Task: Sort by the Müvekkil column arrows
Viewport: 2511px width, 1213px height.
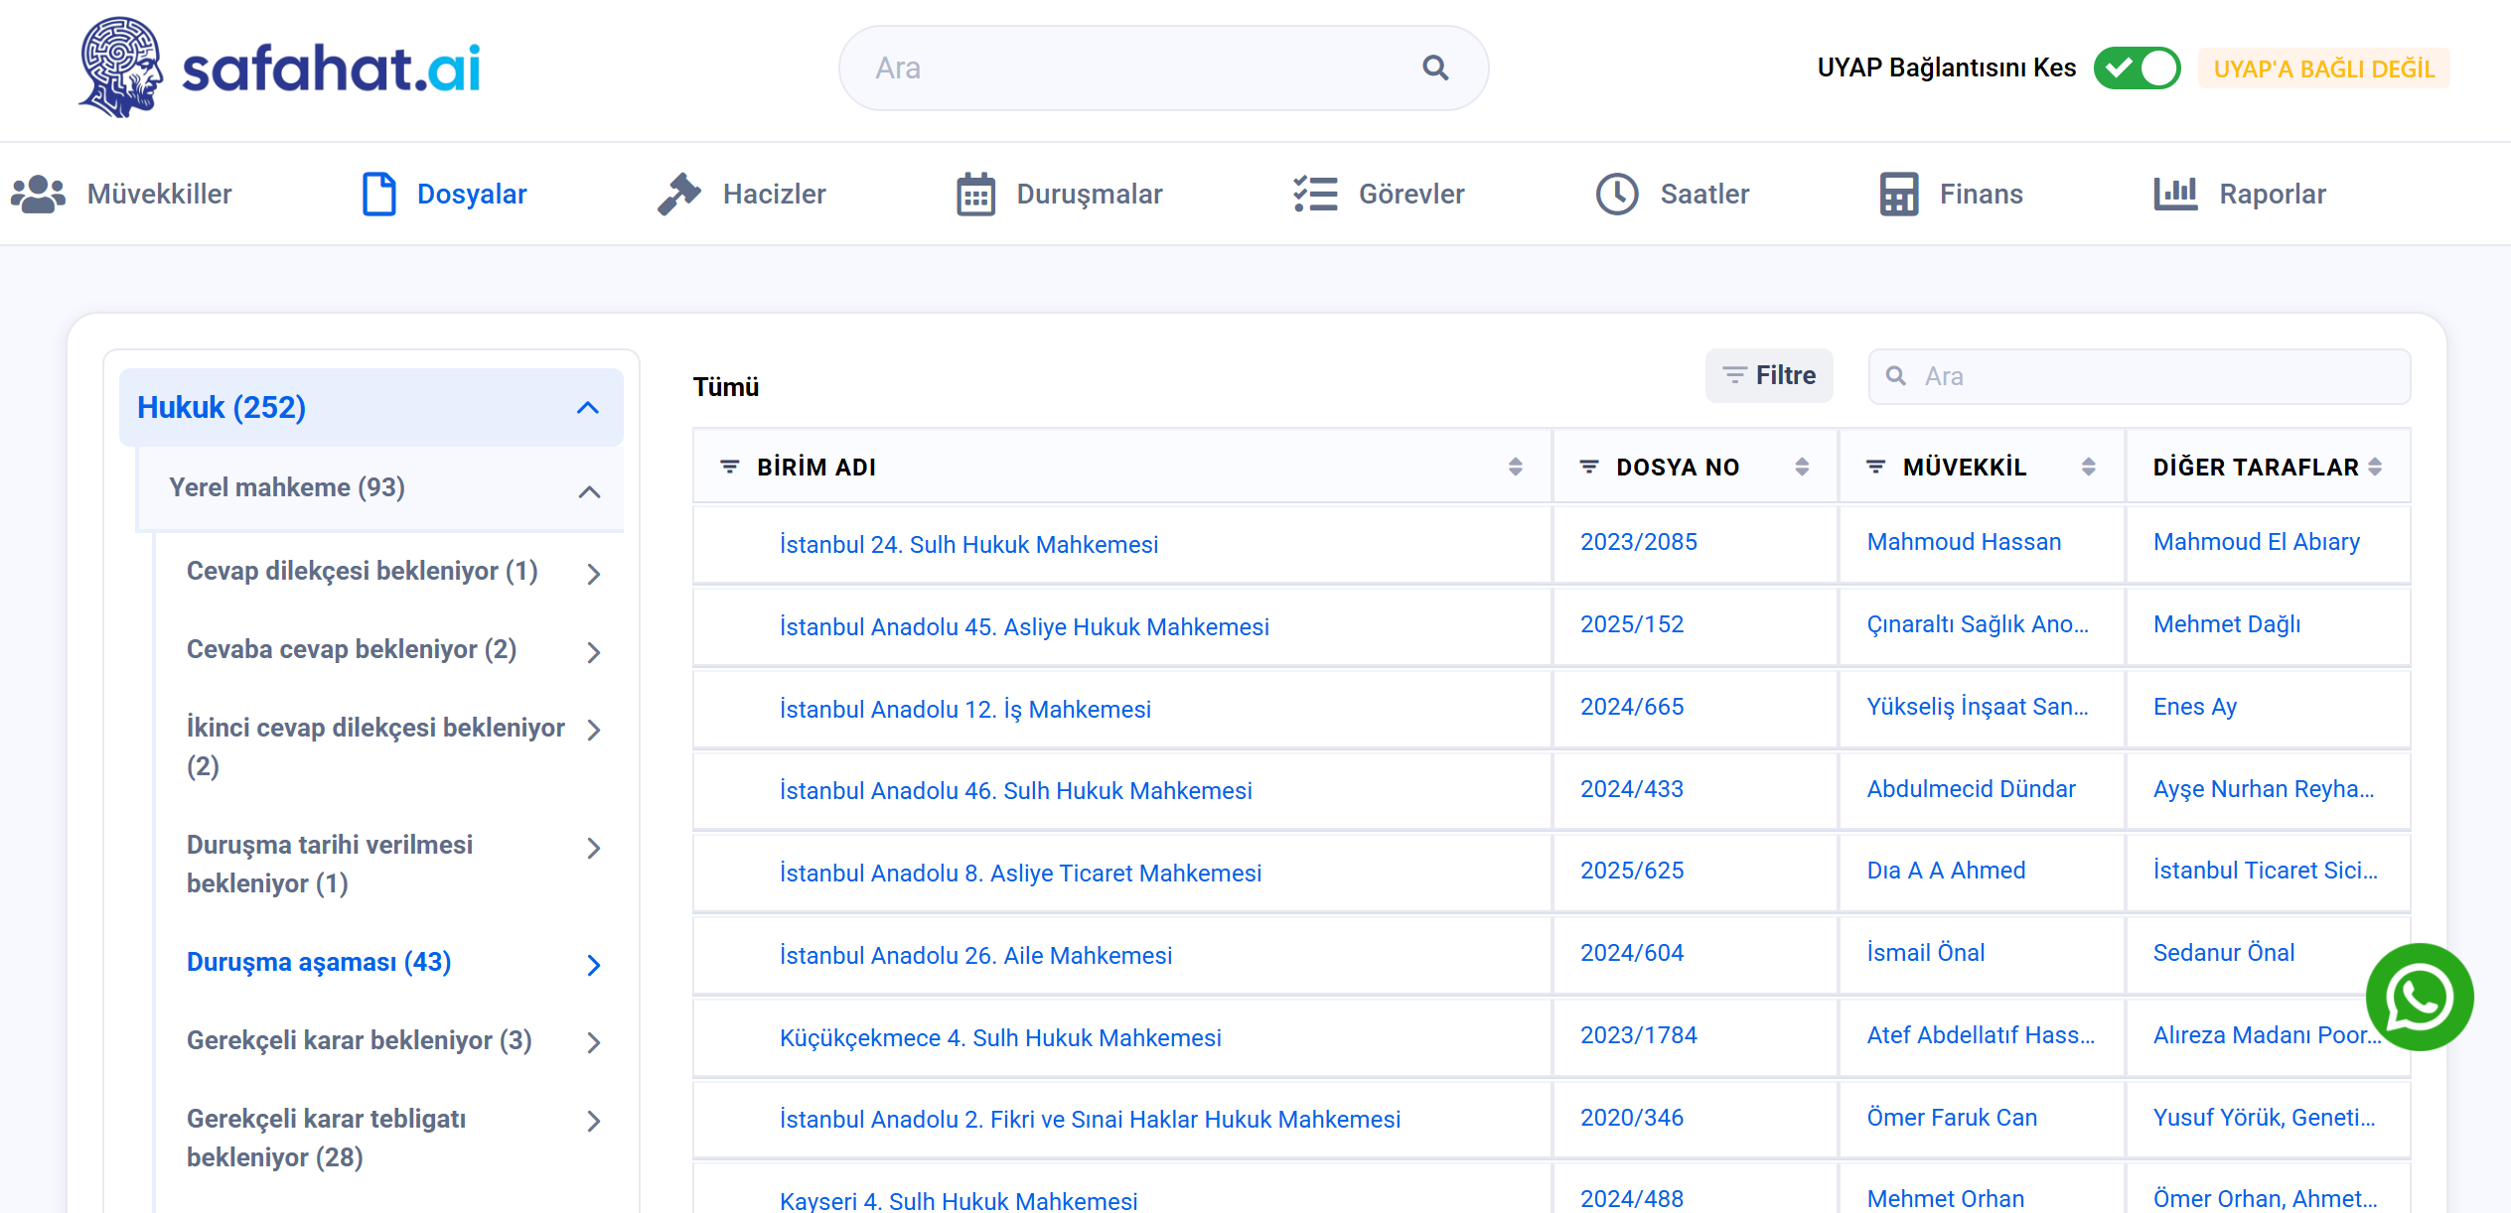Action: [x=2089, y=467]
